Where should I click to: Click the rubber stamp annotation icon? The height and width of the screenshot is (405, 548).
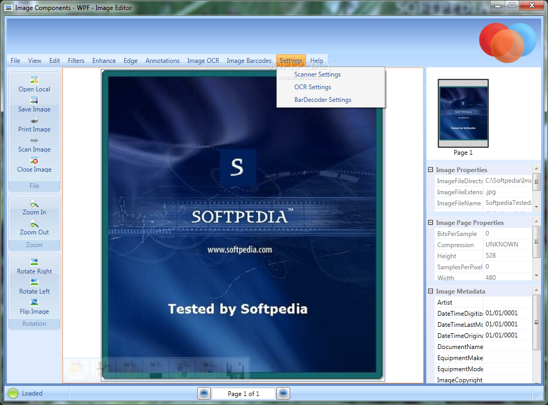pos(104,370)
